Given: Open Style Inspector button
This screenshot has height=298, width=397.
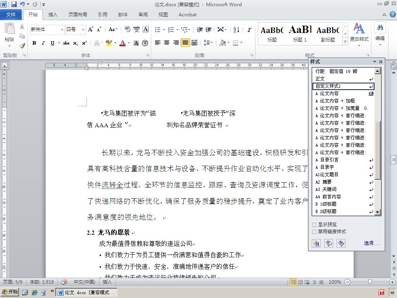Looking at the screenshot, I should pos(329,243).
